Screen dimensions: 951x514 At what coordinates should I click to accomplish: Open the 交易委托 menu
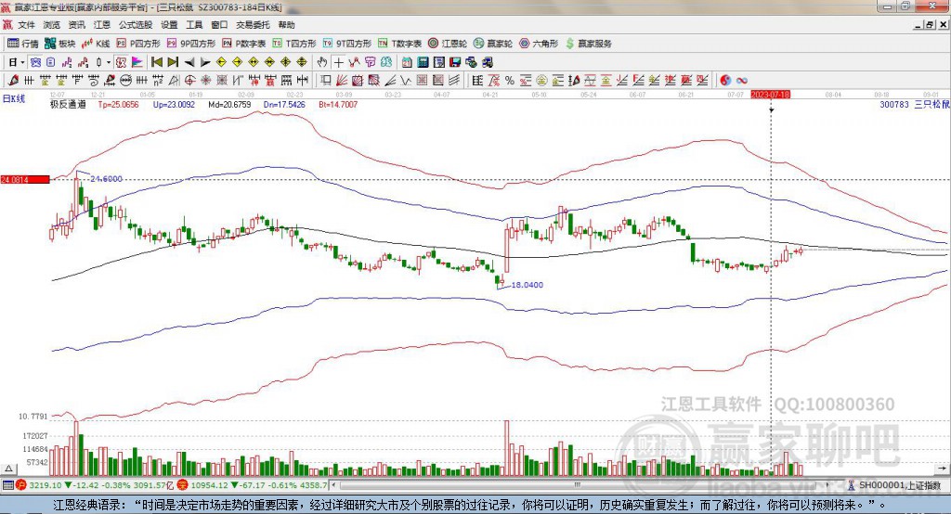pos(253,25)
